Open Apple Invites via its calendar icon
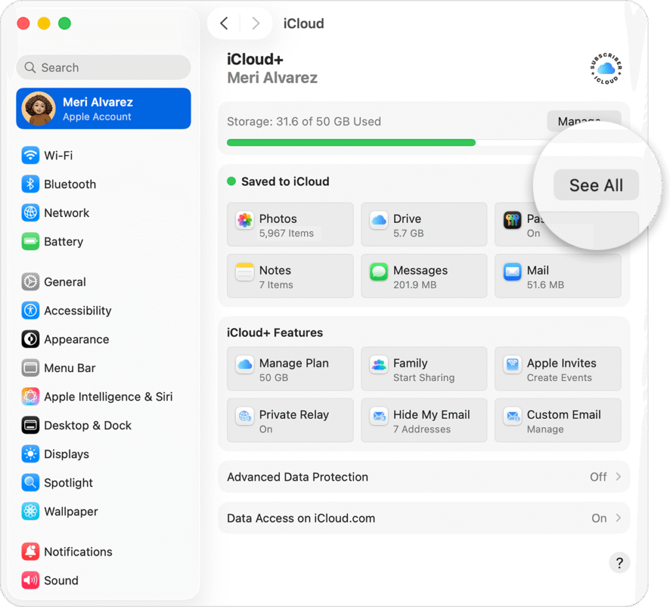Image resolution: width=670 pixels, height=607 pixels. [512, 364]
